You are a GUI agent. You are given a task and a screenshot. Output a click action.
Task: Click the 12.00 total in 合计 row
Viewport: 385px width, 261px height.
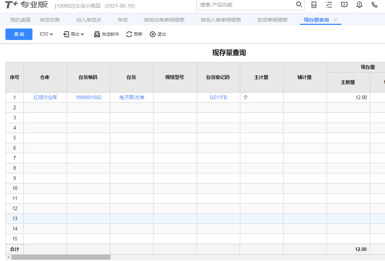tap(361, 249)
